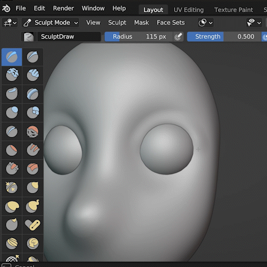Viewport: 267px width, 267px height.
Task: Toggle pen pressure for Strength
Action: pos(264,37)
